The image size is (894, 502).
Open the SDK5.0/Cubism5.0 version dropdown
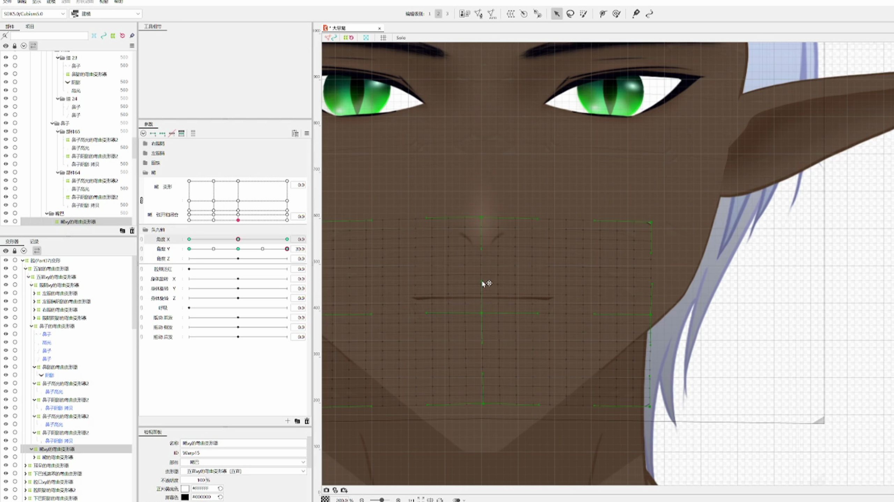click(34, 14)
